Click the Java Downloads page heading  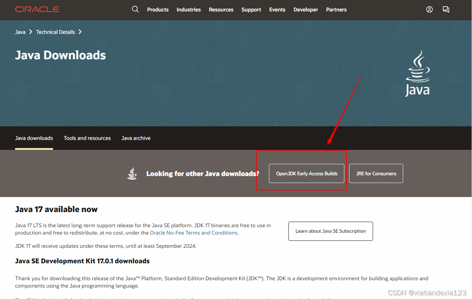60,55
